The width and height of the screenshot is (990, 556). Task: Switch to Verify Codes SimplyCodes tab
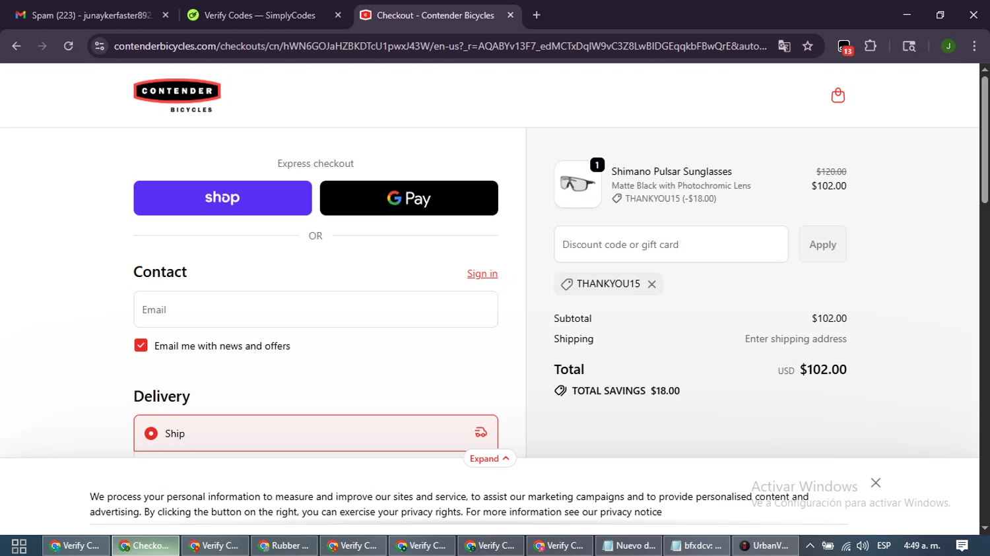click(x=264, y=15)
